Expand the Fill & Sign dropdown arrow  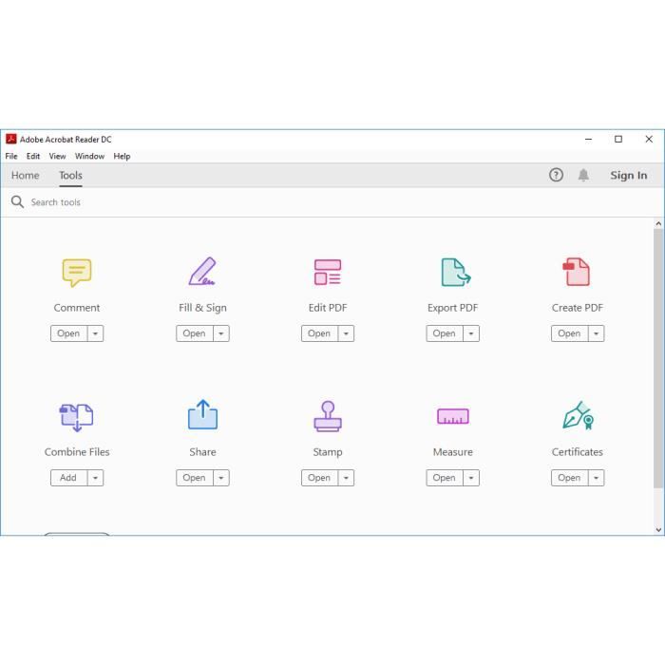[221, 333]
